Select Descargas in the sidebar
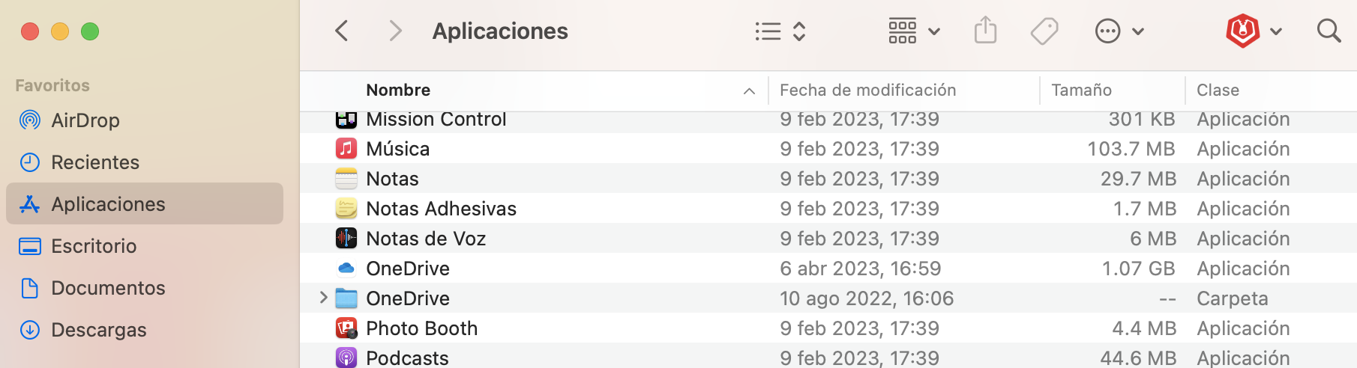Screen dimensions: 1357x368 click(98, 330)
